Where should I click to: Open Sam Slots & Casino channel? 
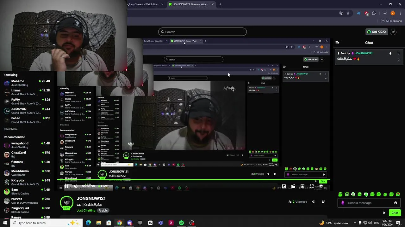27,191
